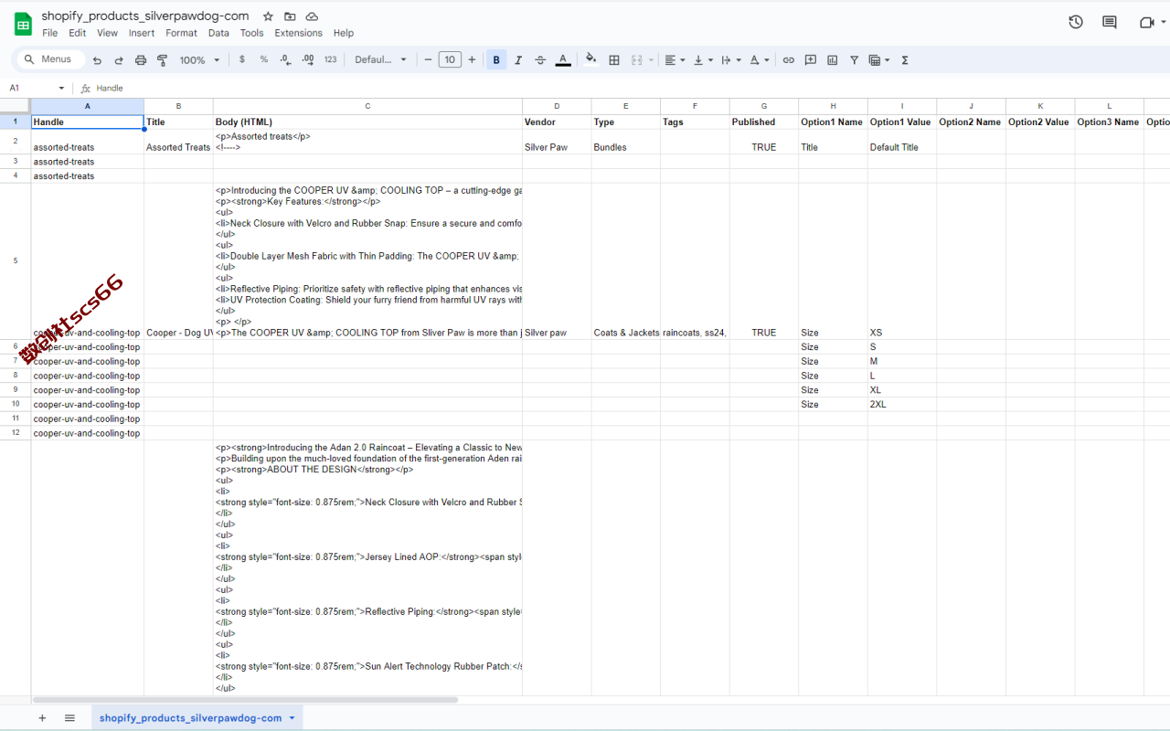
Task: Open the Extensions menu
Action: tap(298, 33)
